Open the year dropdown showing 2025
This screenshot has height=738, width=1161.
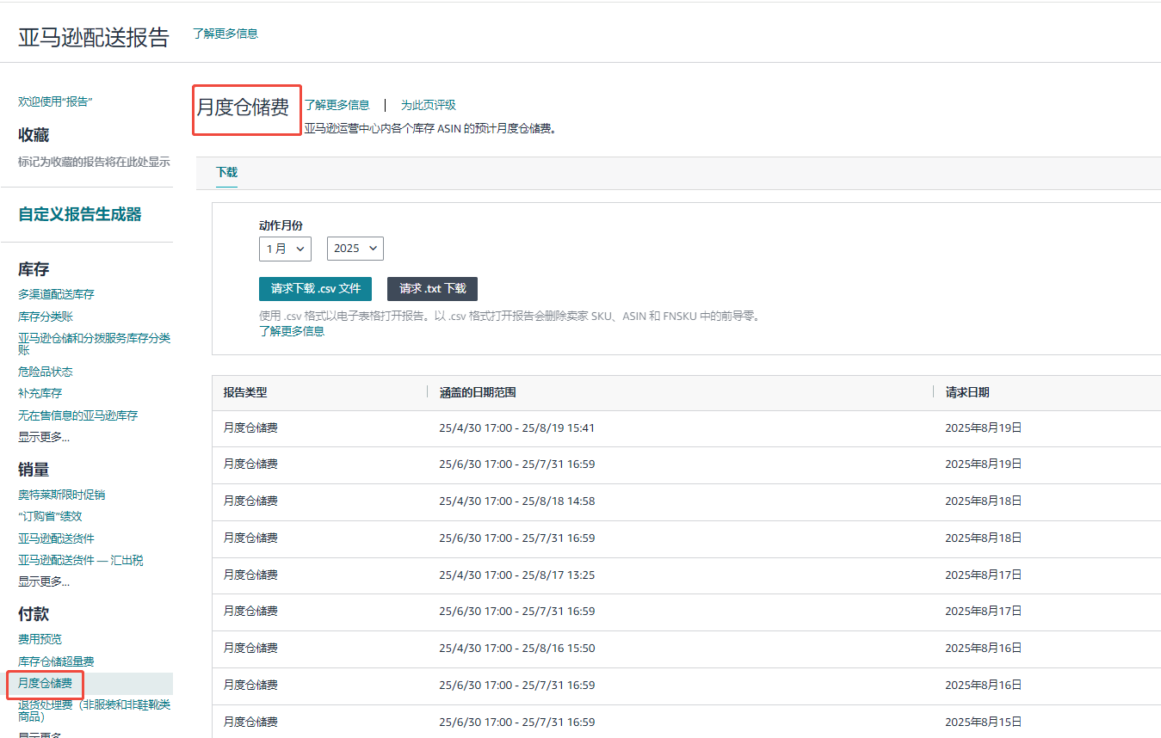point(355,249)
